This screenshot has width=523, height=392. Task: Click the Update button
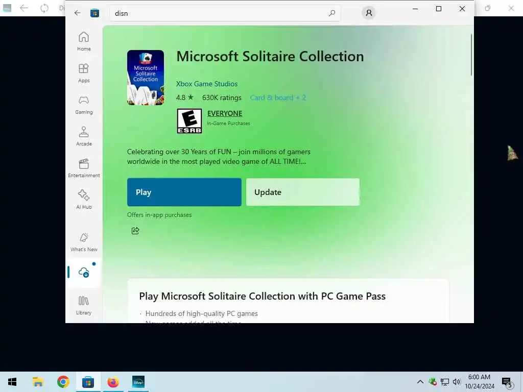point(303,192)
